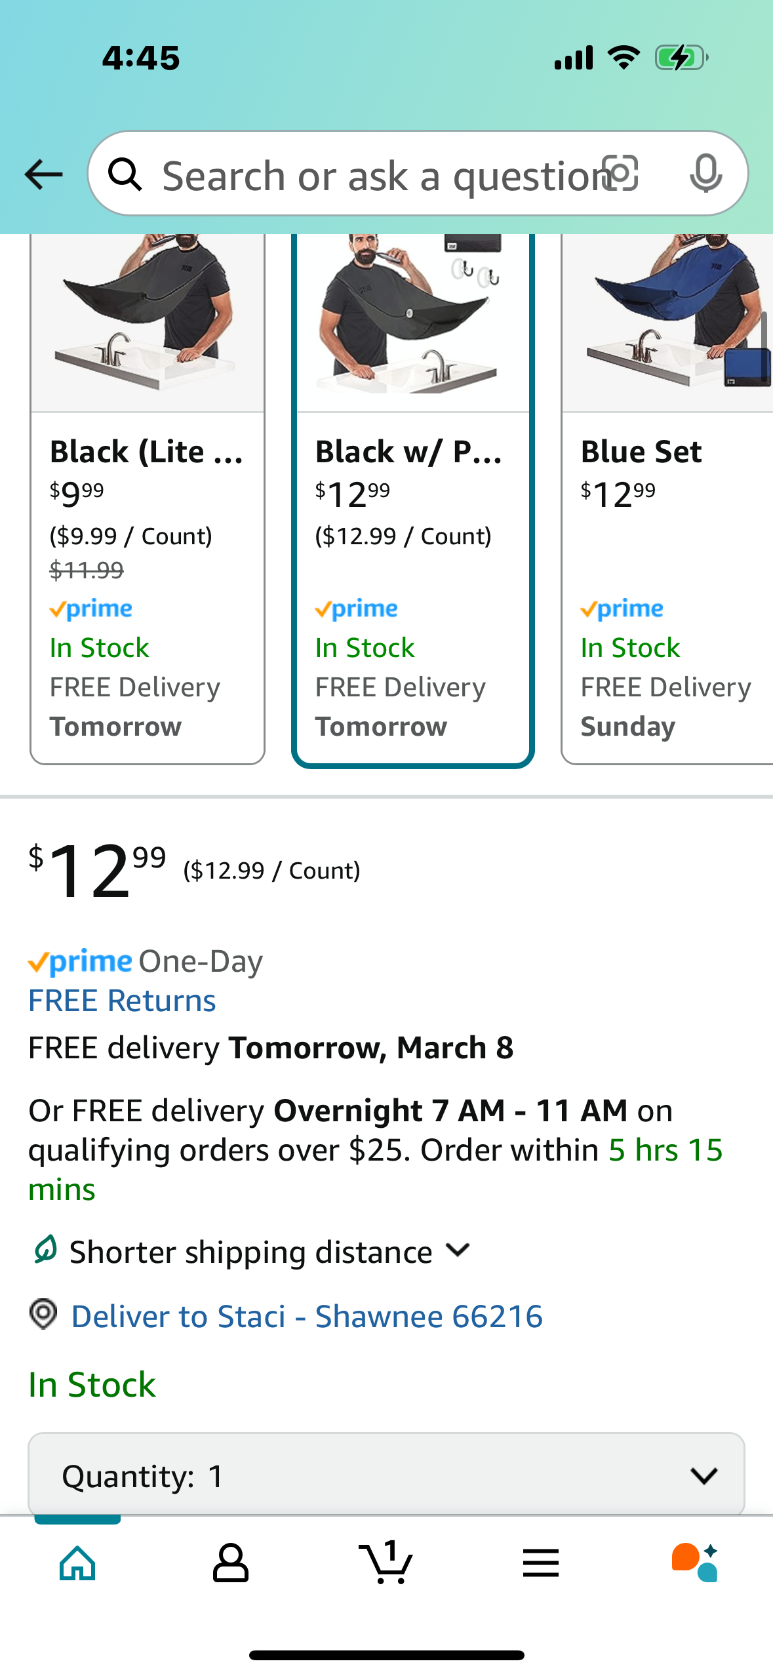This screenshot has width=773, height=1676.
Task: Open the account profile icon
Action: [x=231, y=1563]
